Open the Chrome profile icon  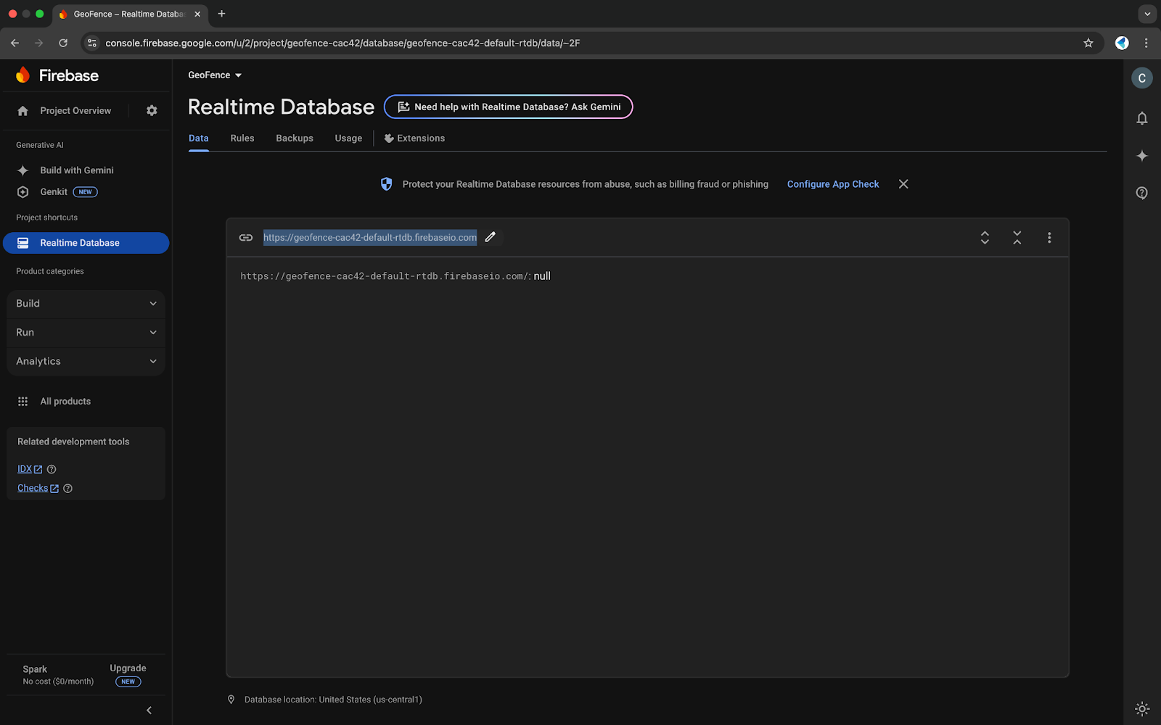pyautogui.click(x=1122, y=43)
